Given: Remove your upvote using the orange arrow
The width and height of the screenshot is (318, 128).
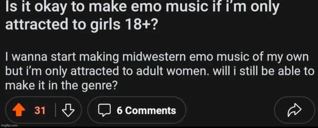Looking at the screenshot, I should (x=19, y=111).
